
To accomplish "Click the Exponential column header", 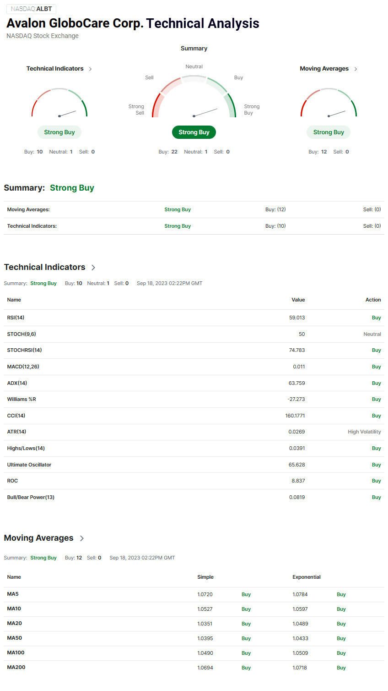I will [x=307, y=577].
